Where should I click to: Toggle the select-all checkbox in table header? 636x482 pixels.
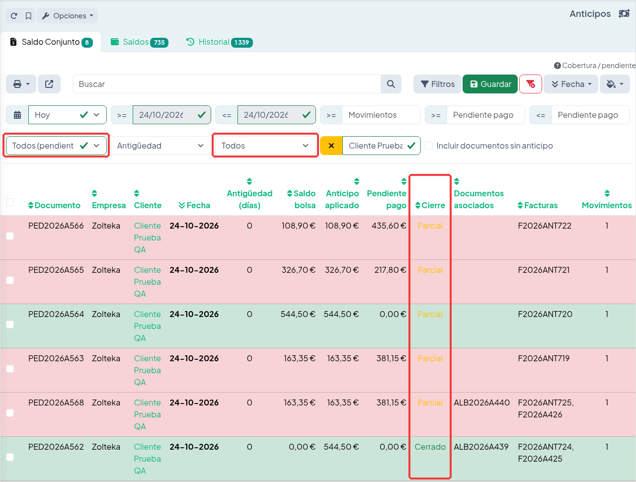pos(10,202)
